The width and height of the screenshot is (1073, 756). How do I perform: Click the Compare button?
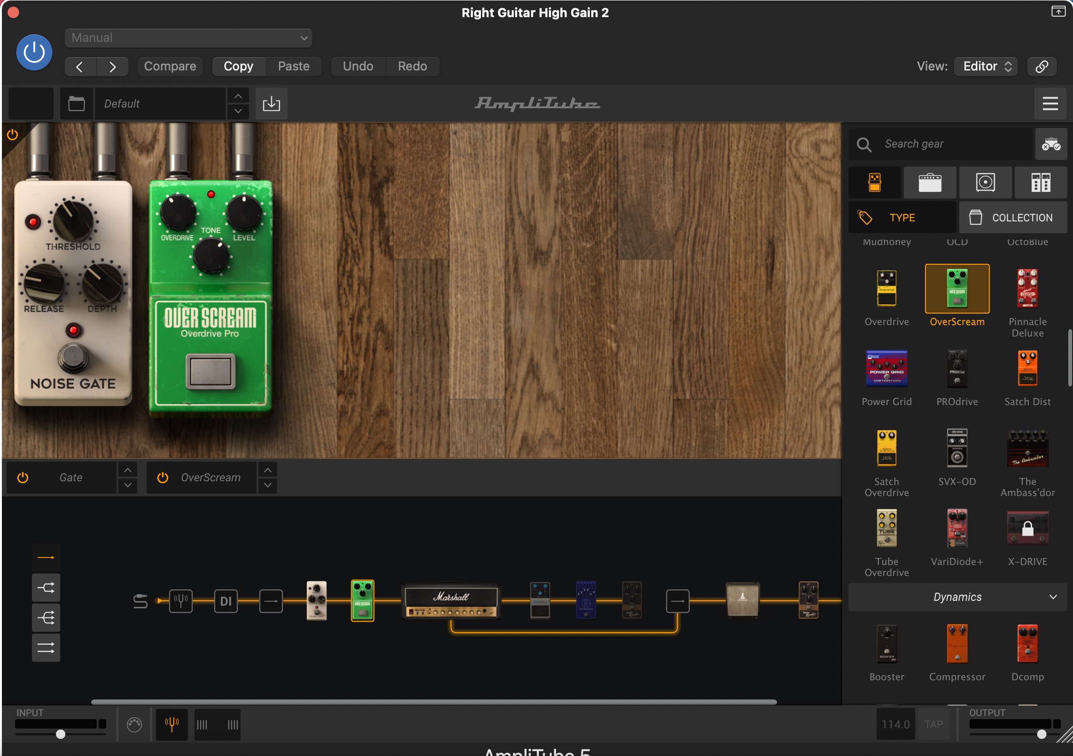pos(170,66)
